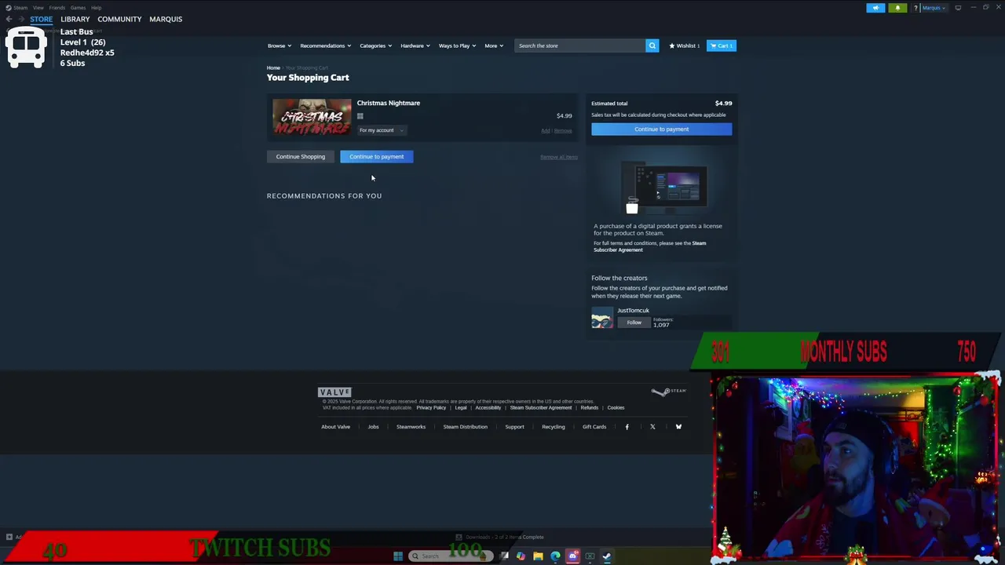Expand the Ways to Play dropdown

click(x=457, y=46)
